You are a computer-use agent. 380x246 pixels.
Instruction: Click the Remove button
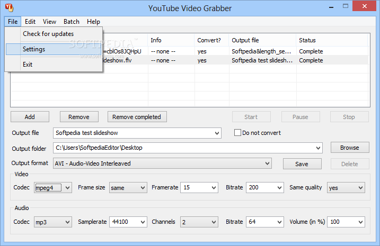(x=79, y=117)
